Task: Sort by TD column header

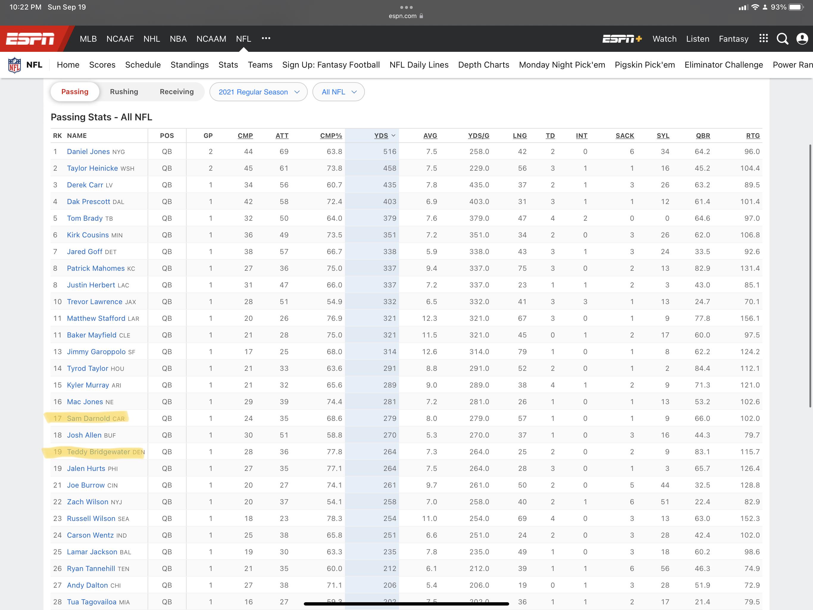Action: coord(550,136)
